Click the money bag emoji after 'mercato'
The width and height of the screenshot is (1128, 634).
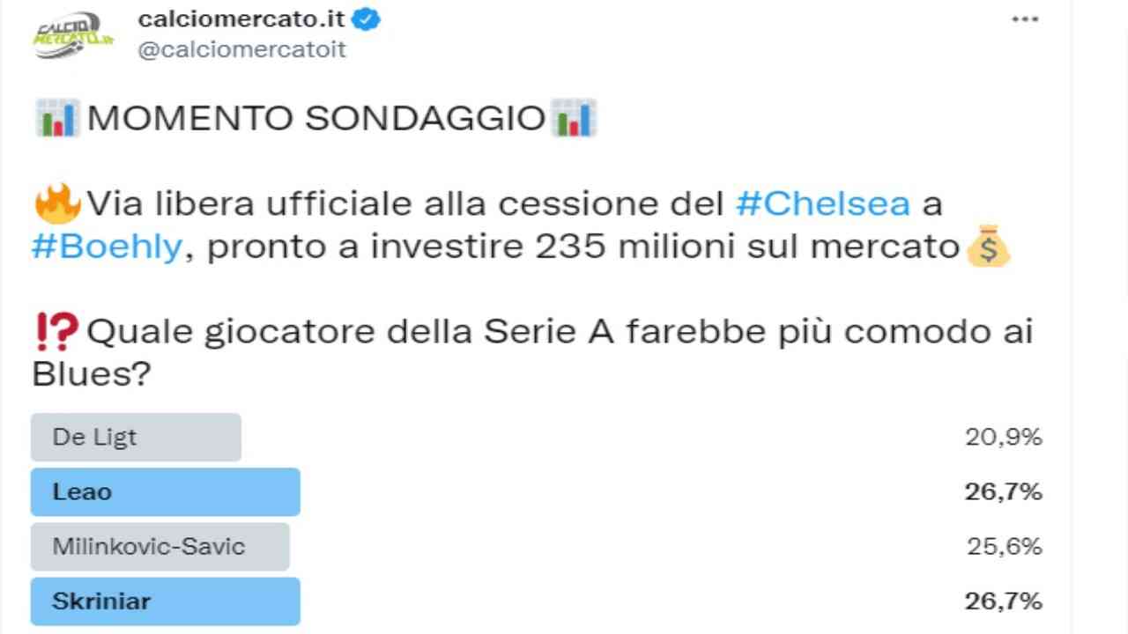point(988,248)
